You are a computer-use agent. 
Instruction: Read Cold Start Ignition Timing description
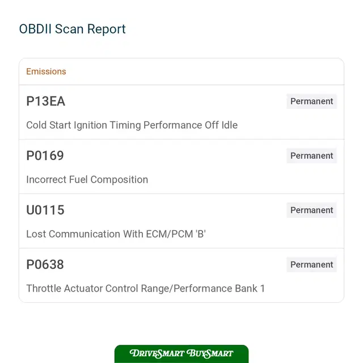tap(132, 125)
